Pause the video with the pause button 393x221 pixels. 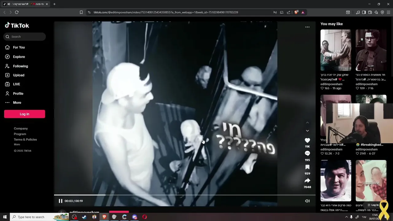[x=60, y=201]
